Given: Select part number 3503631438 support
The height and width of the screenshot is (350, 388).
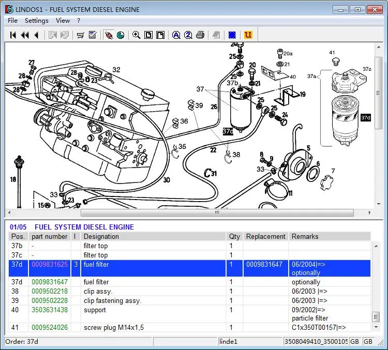Looking at the screenshot, I should pos(50,310).
